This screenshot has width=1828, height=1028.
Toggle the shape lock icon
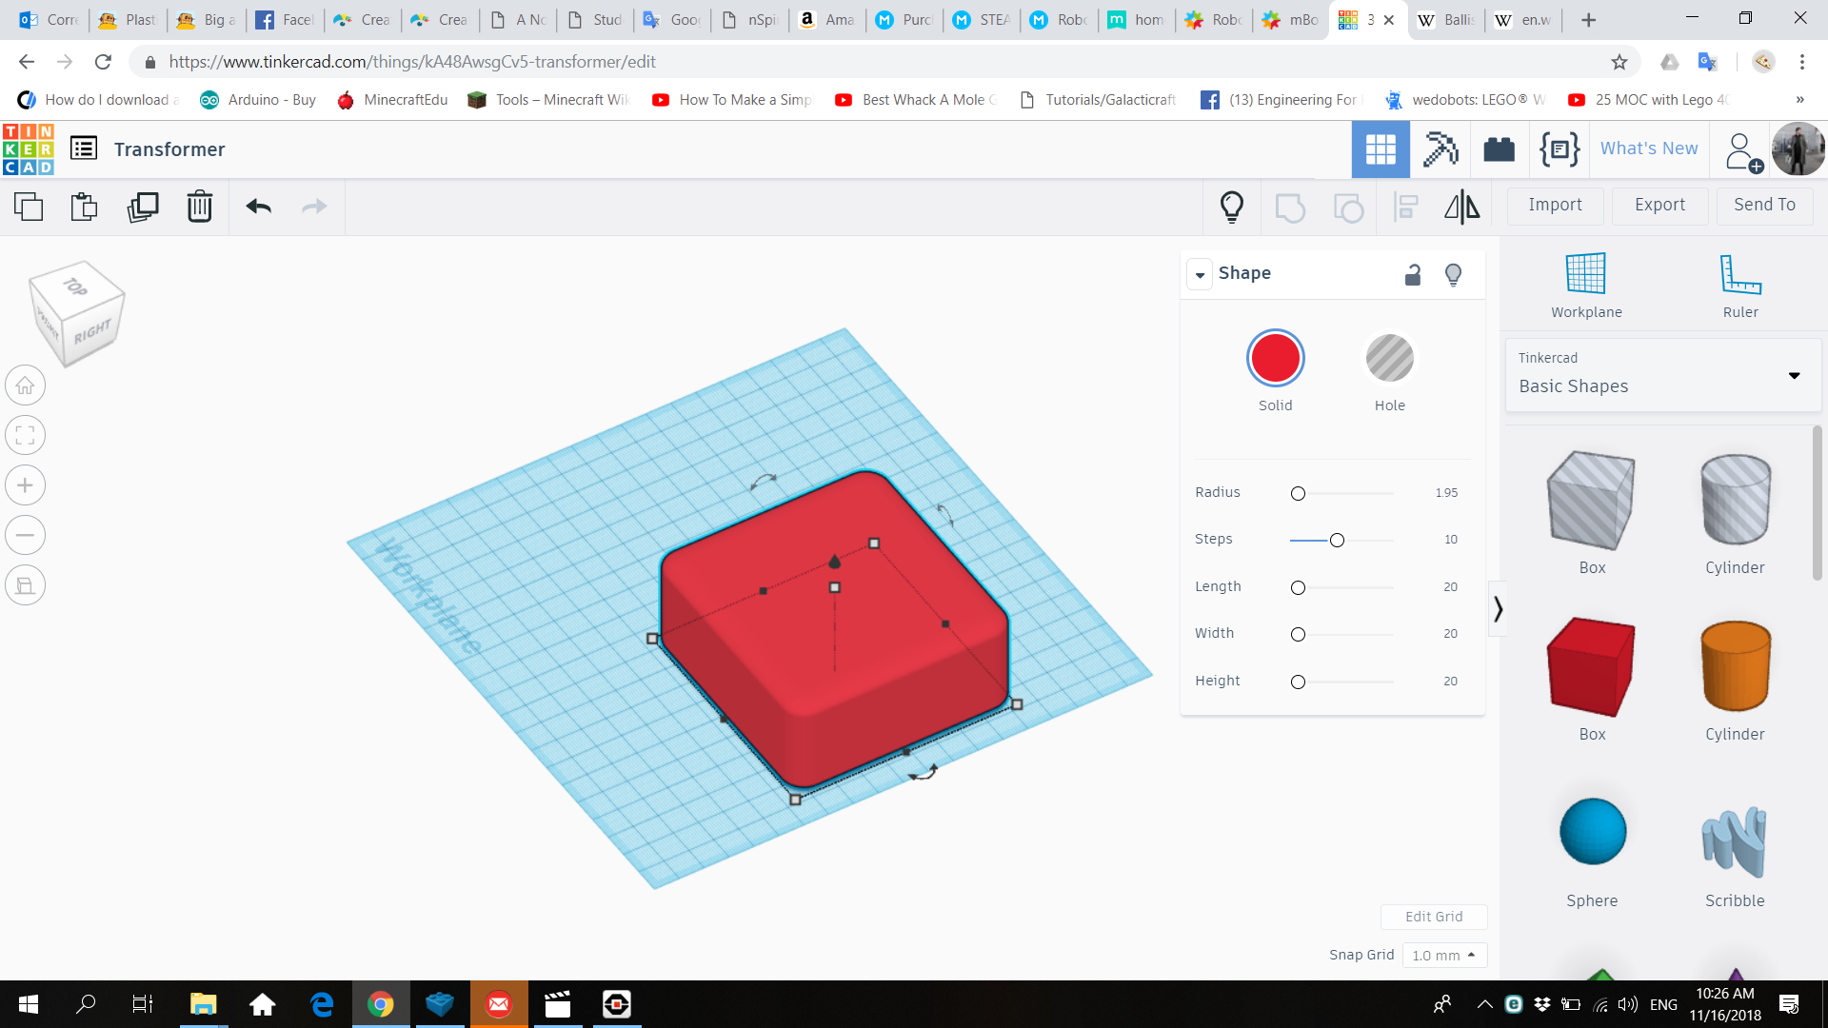(x=1413, y=275)
